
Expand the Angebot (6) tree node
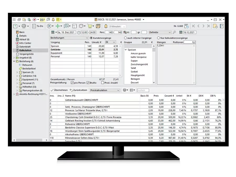(x=14, y=58)
